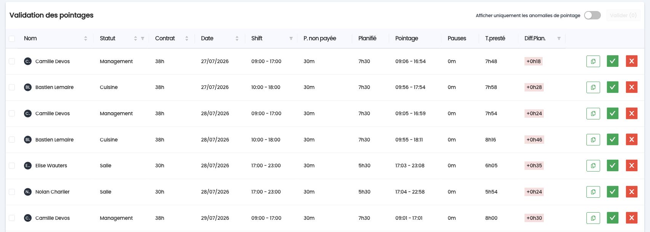650x232 pixels.
Task: Toggle anomalies-only display switch
Action: [592, 15]
